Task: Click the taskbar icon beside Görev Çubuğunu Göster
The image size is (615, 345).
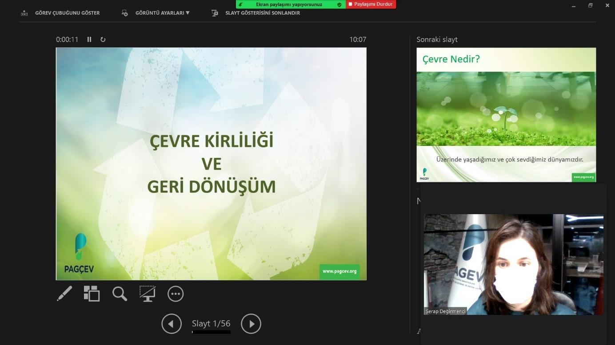Action: [x=24, y=13]
